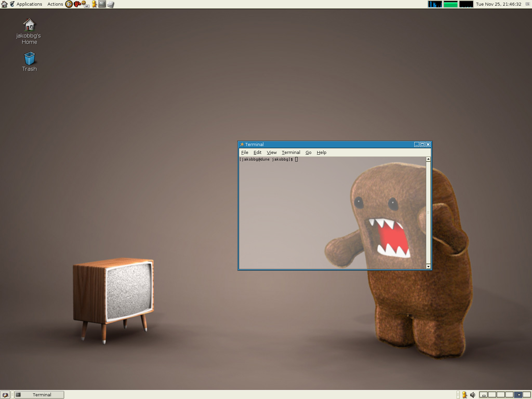Screen dimensions: 532x399
Task: Click the Terminal taskbar button
Action: pyautogui.click(x=39, y=395)
